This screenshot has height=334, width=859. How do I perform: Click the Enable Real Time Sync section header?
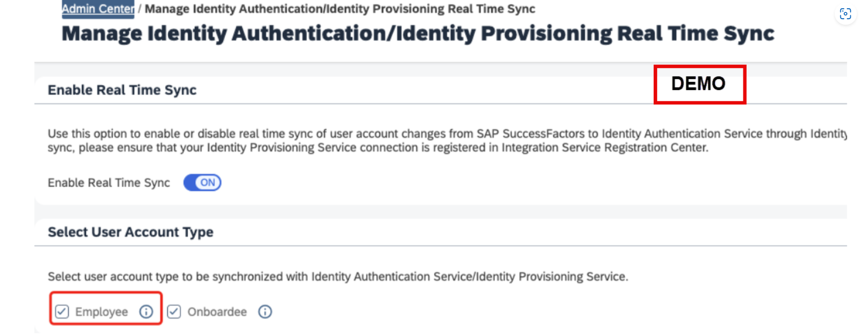[x=122, y=90]
